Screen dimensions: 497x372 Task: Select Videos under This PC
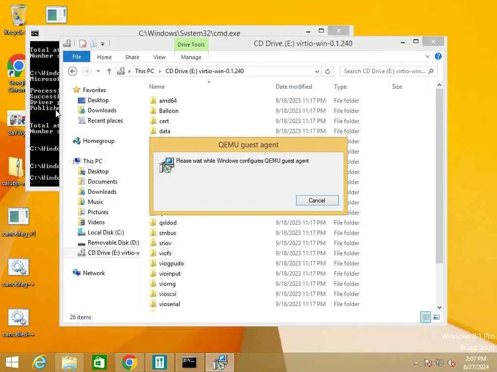(x=96, y=222)
